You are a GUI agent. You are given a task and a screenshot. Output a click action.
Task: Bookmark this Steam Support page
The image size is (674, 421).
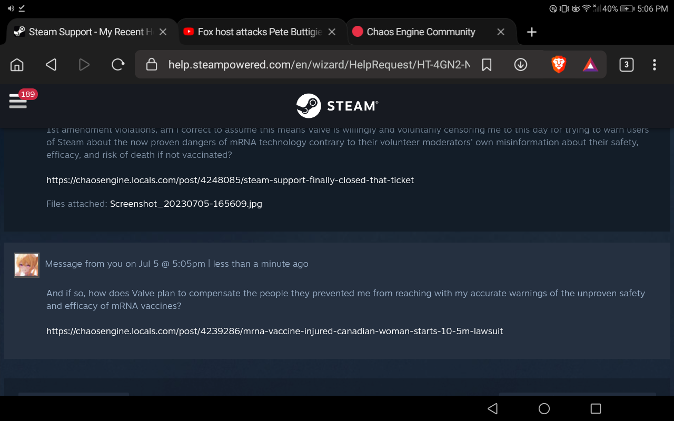487,65
